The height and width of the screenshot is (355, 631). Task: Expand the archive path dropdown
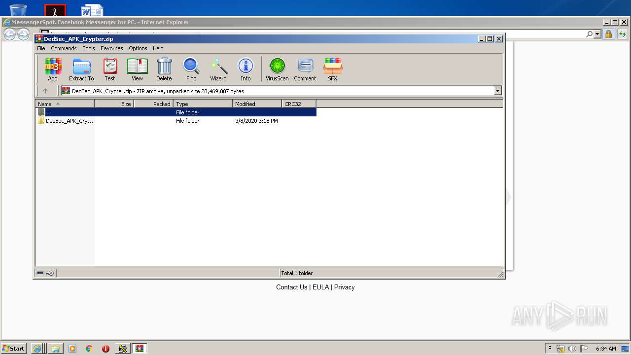click(x=497, y=91)
